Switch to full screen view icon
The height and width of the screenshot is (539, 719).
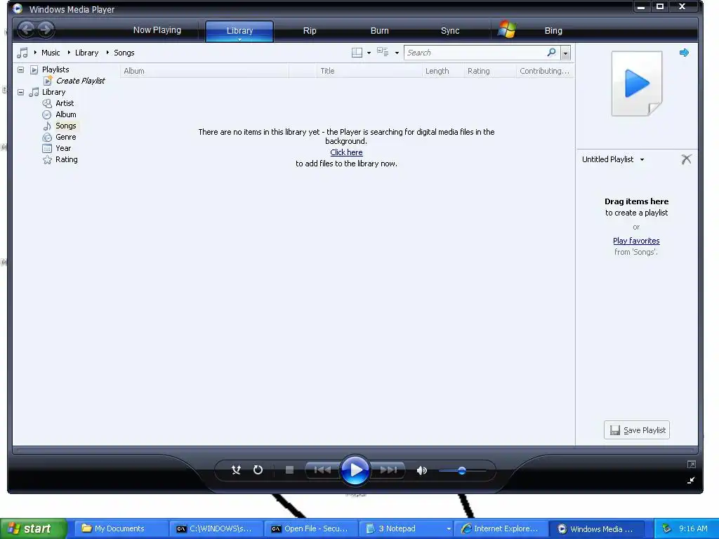(692, 465)
